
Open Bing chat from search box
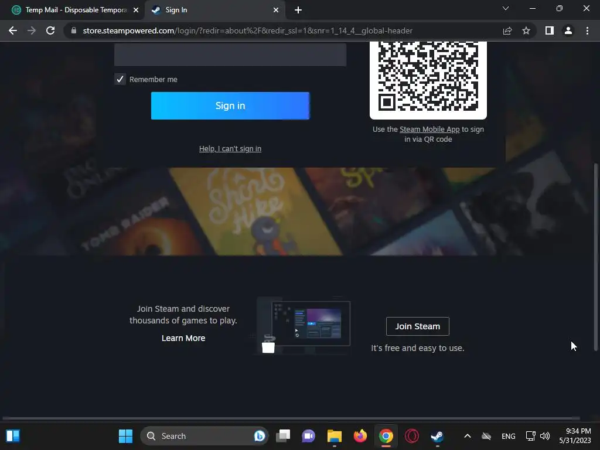pyautogui.click(x=260, y=436)
